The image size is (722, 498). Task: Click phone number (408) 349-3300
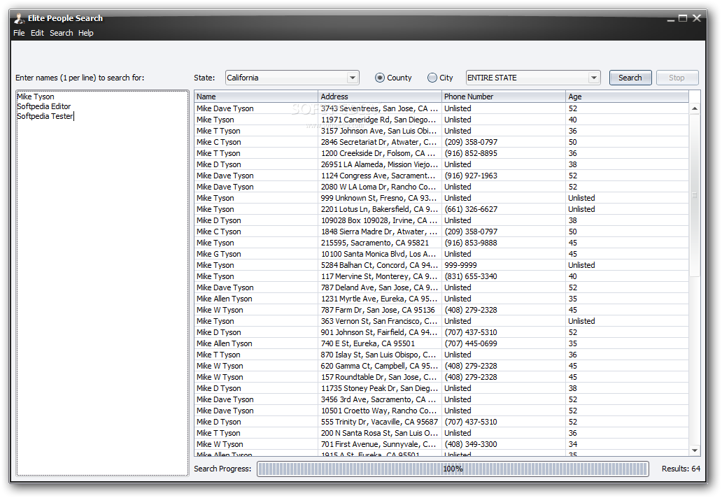pos(471,445)
